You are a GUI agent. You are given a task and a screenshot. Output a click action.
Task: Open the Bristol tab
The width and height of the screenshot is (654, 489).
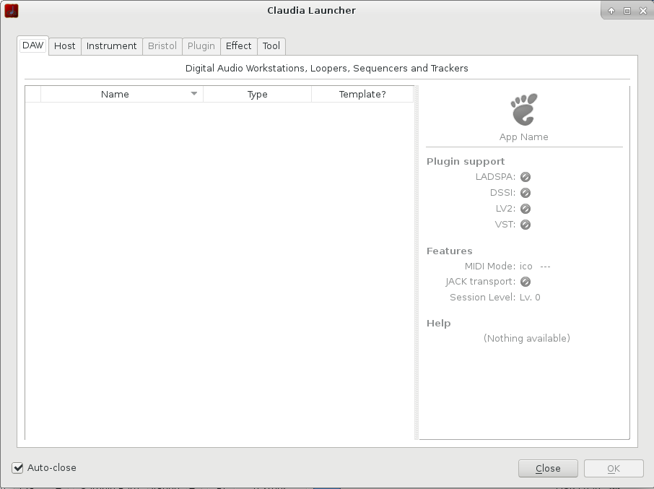(162, 46)
